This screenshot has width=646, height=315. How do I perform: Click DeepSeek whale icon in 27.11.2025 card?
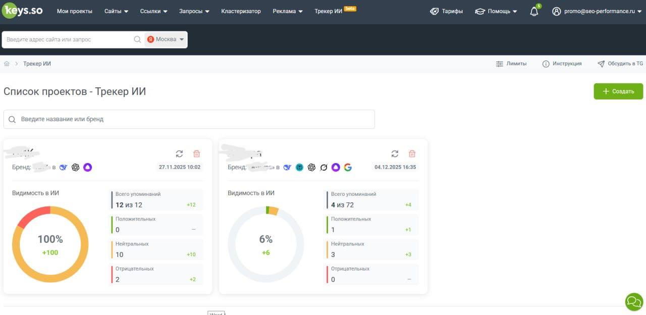(64, 167)
